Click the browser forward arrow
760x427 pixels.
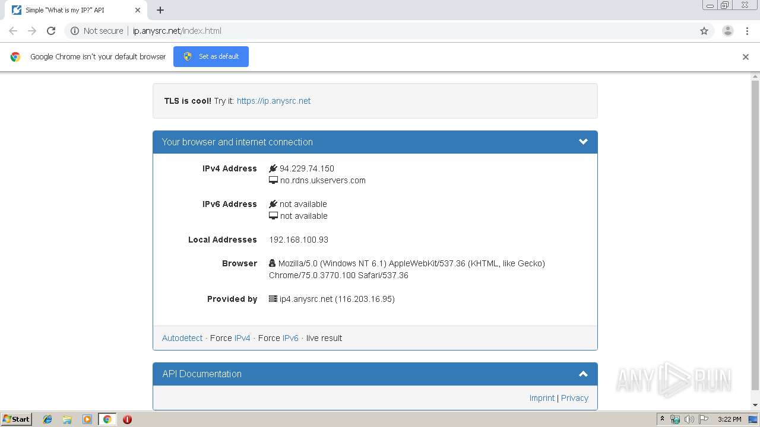pyautogui.click(x=32, y=31)
